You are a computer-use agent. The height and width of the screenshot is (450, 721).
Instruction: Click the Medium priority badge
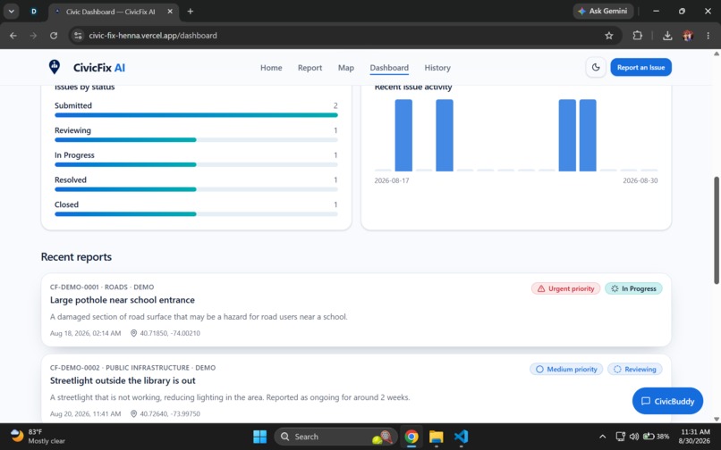click(x=566, y=369)
